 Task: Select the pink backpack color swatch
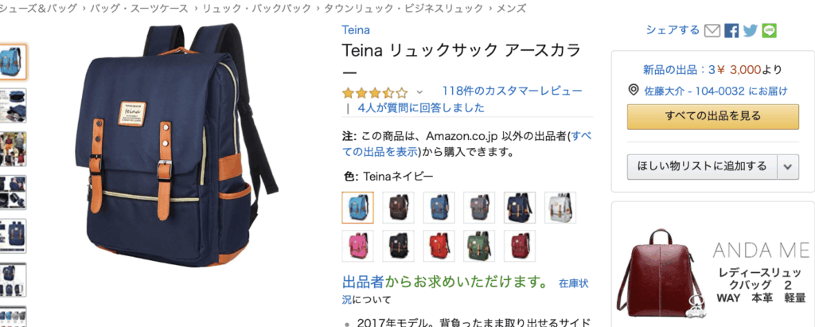[x=357, y=246]
